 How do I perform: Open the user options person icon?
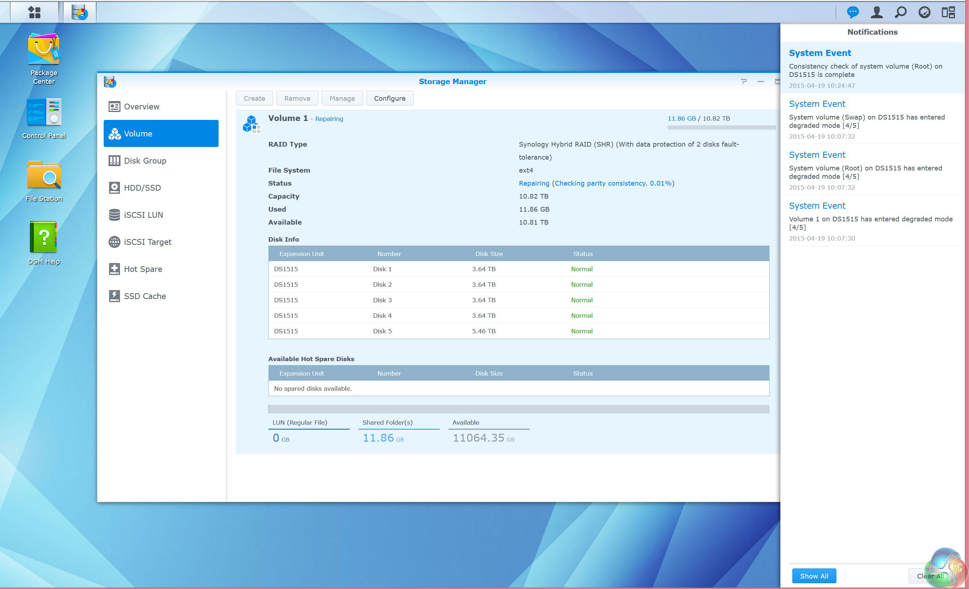point(876,12)
